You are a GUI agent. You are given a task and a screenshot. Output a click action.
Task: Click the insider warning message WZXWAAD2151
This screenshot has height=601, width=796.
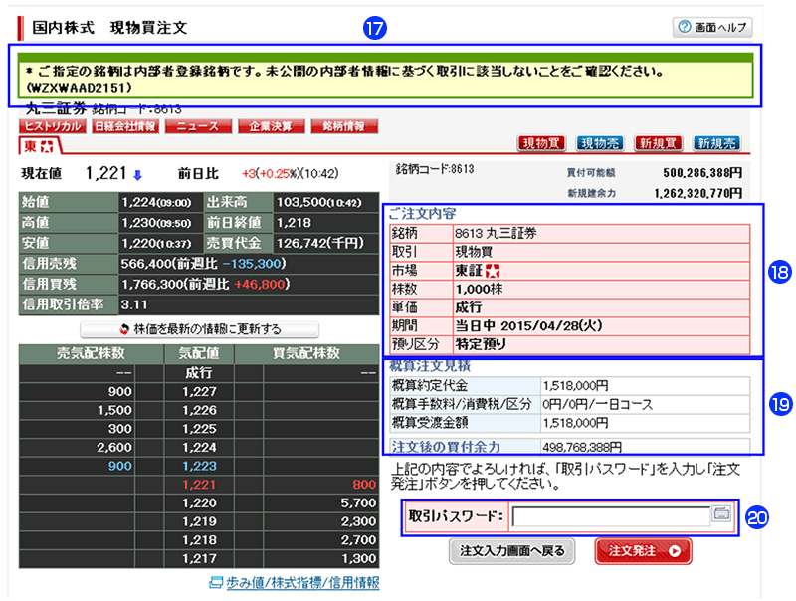coord(385,79)
